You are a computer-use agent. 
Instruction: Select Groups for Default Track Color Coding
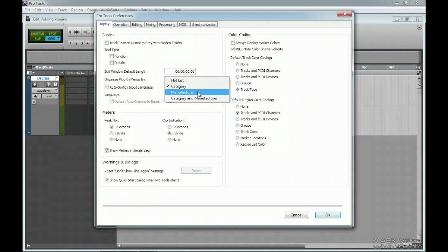(x=238, y=83)
